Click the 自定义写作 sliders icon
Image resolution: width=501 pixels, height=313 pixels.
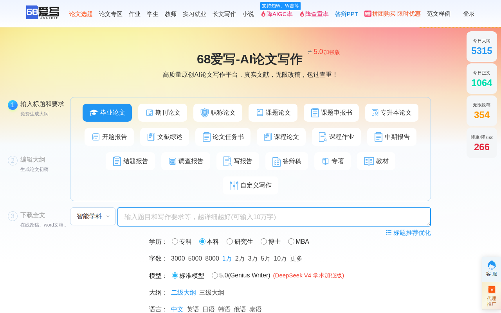(x=234, y=185)
